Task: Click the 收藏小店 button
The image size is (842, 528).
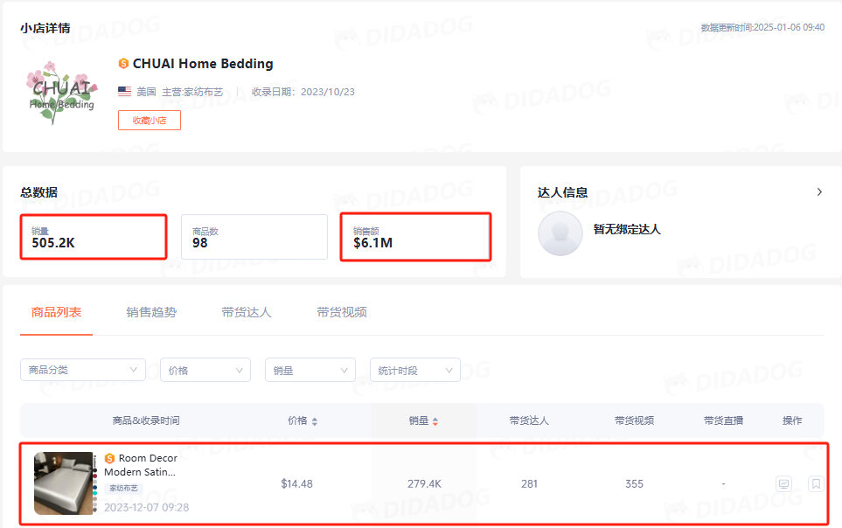Action: coord(150,121)
